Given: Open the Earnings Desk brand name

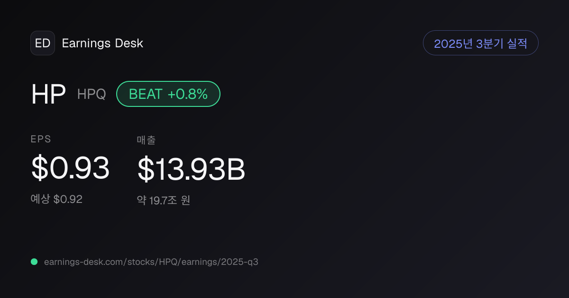Looking at the screenshot, I should tap(102, 44).
